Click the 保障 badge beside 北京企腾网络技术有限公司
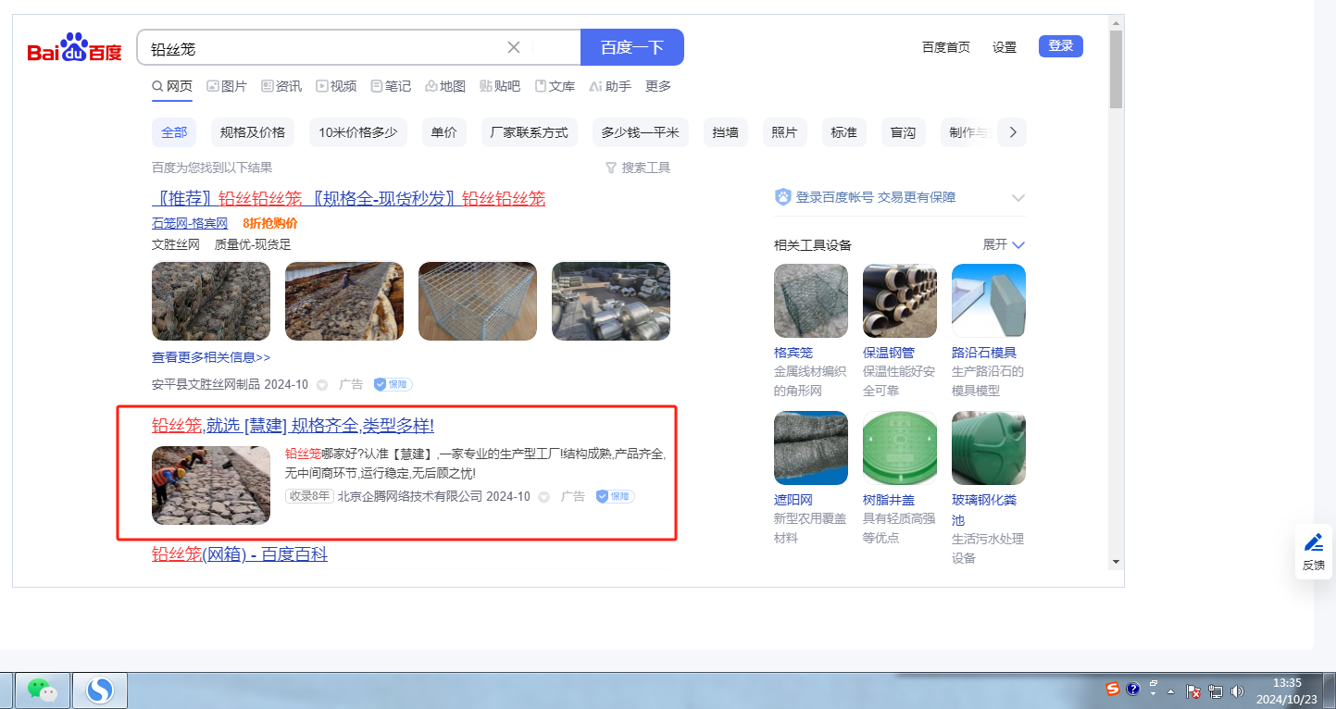Image resolution: width=1336 pixels, height=709 pixels. pos(615,496)
